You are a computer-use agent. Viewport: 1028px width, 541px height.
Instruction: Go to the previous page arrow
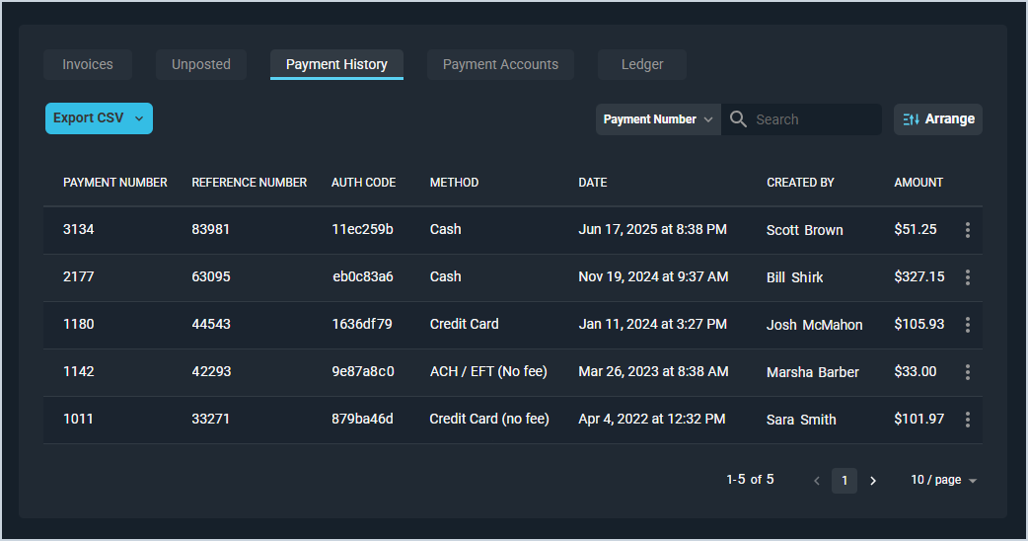pos(816,481)
